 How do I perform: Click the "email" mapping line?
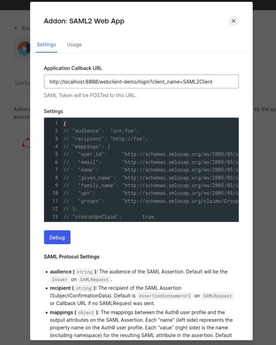pyautogui.click(x=151, y=162)
